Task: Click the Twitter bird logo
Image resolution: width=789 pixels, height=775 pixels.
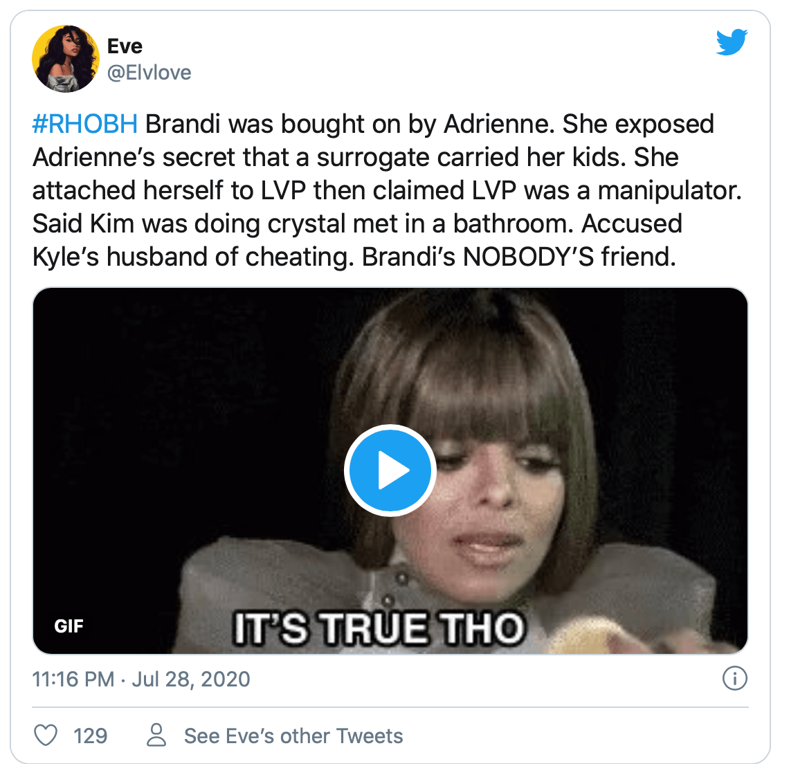Action: tap(732, 42)
